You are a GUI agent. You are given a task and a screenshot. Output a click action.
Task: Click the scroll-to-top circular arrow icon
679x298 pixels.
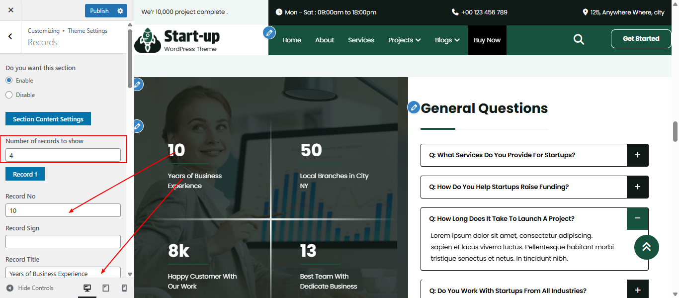pyautogui.click(x=646, y=247)
